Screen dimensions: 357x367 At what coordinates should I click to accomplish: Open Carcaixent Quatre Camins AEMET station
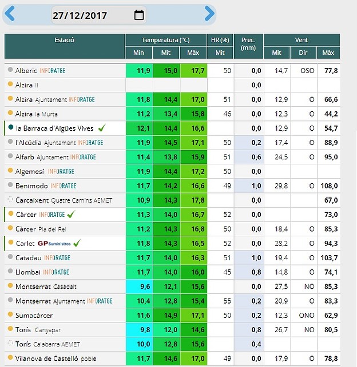64,200
